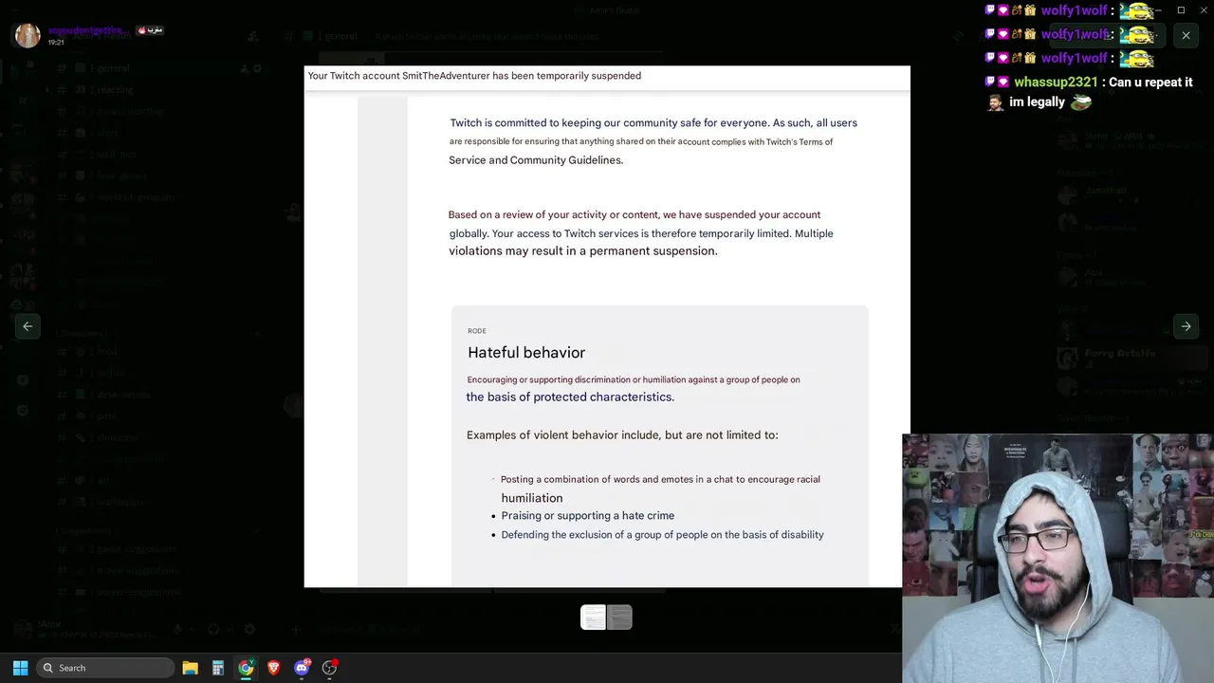
Task: Open Calculator from the taskbar
Action: (x=218, y=668)
